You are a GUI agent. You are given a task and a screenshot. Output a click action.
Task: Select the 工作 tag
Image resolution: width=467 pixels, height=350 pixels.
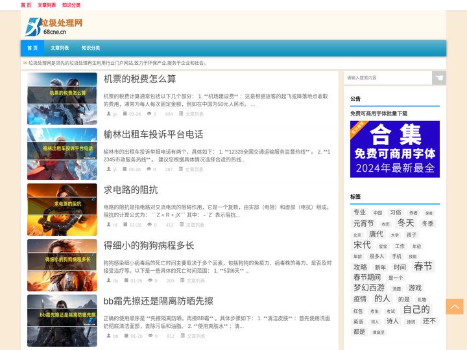(400, 246)
